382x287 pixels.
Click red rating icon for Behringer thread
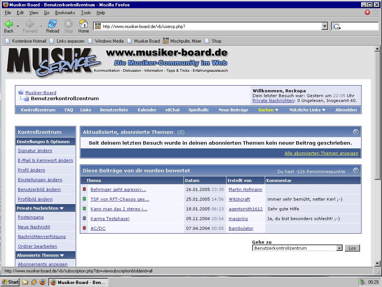[84, 189]
